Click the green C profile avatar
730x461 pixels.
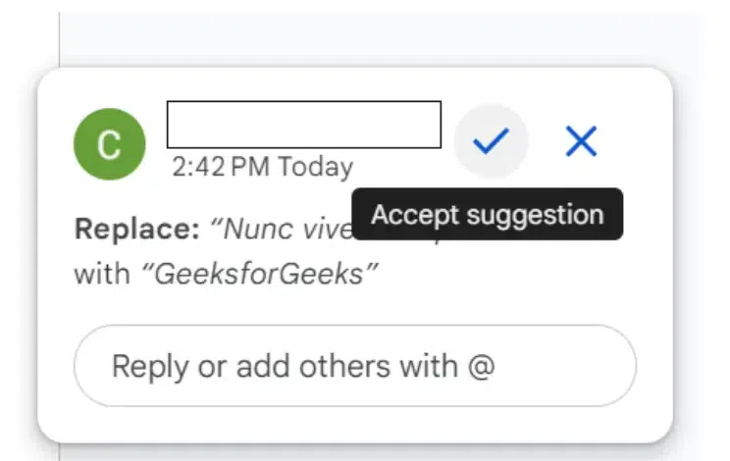pos(110,145)
